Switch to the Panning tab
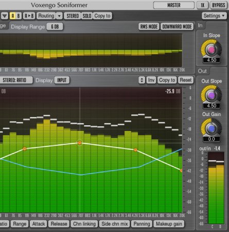This screenshot has height=232, width=229. click(142, 224)
